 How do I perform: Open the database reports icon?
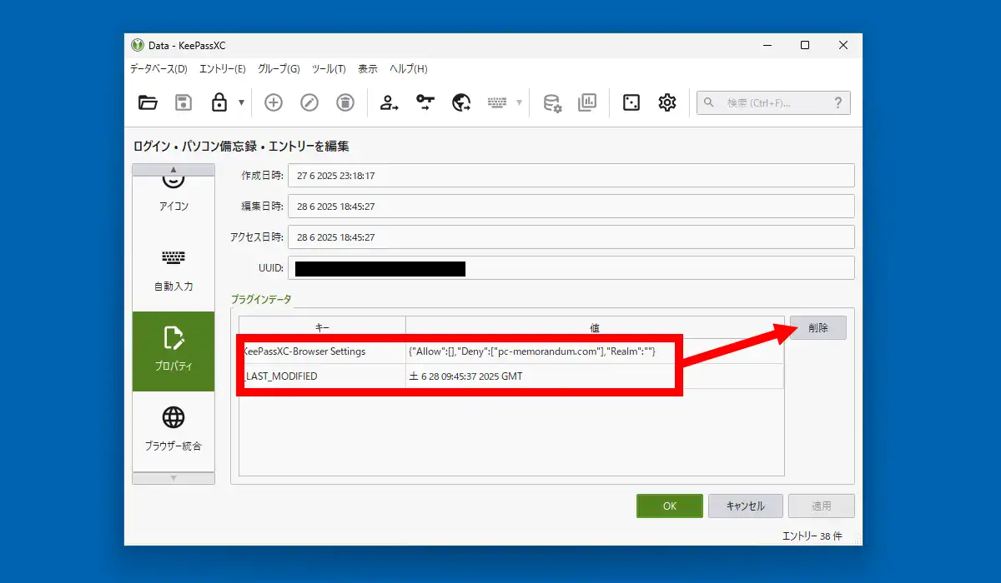pyautogui.click(x=587, y=102)
